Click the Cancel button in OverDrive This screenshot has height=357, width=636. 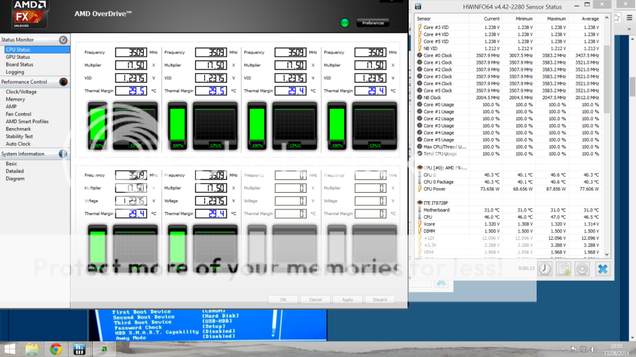pos(315,299)
